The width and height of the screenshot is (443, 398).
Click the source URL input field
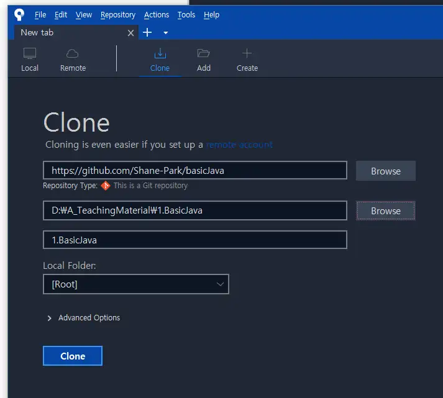[x=195, y=170]
